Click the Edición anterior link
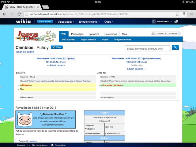Viewport: 196px width, 147px height. pyautogui.click(x=56, y=65)
